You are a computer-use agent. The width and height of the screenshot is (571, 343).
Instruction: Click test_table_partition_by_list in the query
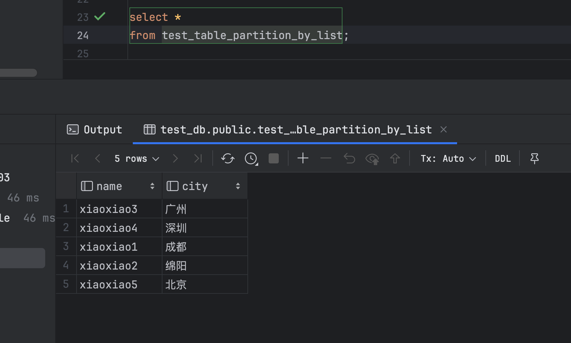tap(252, 35)
